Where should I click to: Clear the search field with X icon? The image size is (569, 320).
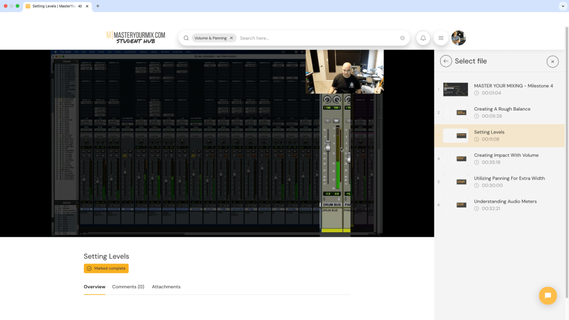point(402,38)
